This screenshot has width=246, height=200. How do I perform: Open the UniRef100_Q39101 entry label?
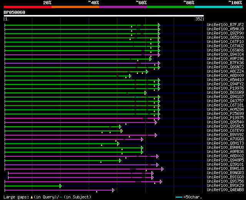point(225,165)
